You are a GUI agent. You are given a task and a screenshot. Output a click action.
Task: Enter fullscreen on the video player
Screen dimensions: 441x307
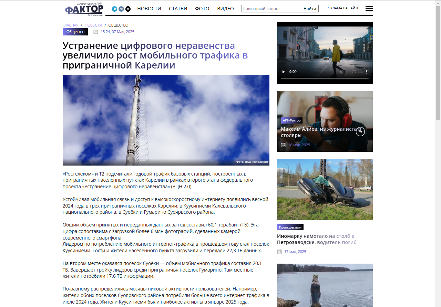(354, 72)
